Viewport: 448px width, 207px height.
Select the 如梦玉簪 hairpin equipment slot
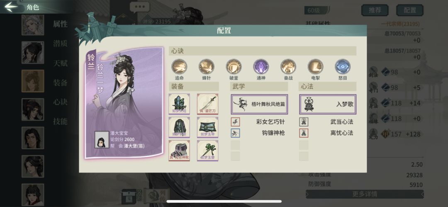pyautogui.click(x=208, y=151)
